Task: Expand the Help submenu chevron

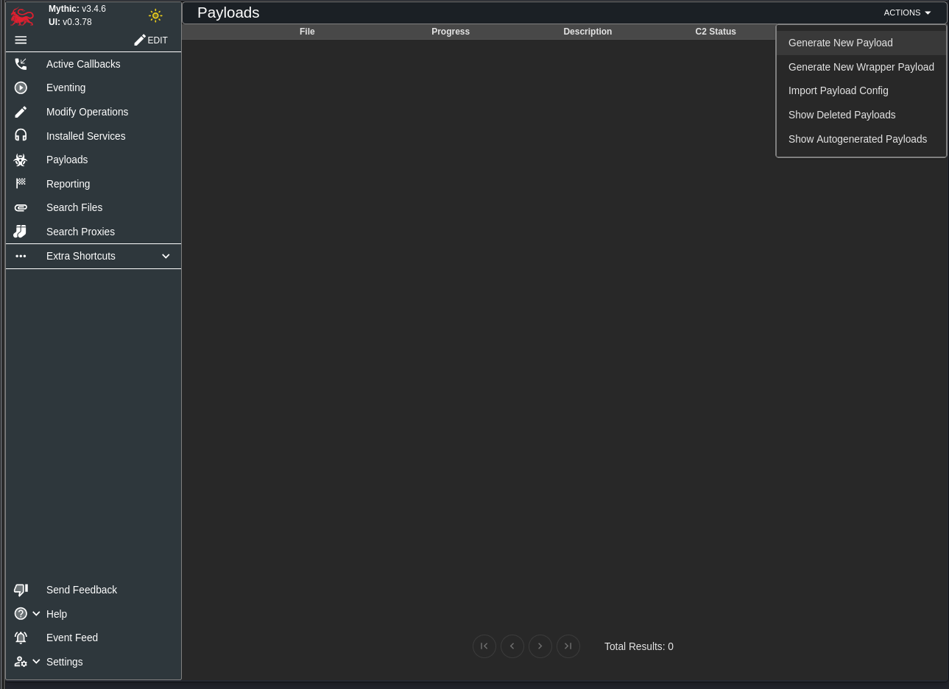Action: (36, 614)
